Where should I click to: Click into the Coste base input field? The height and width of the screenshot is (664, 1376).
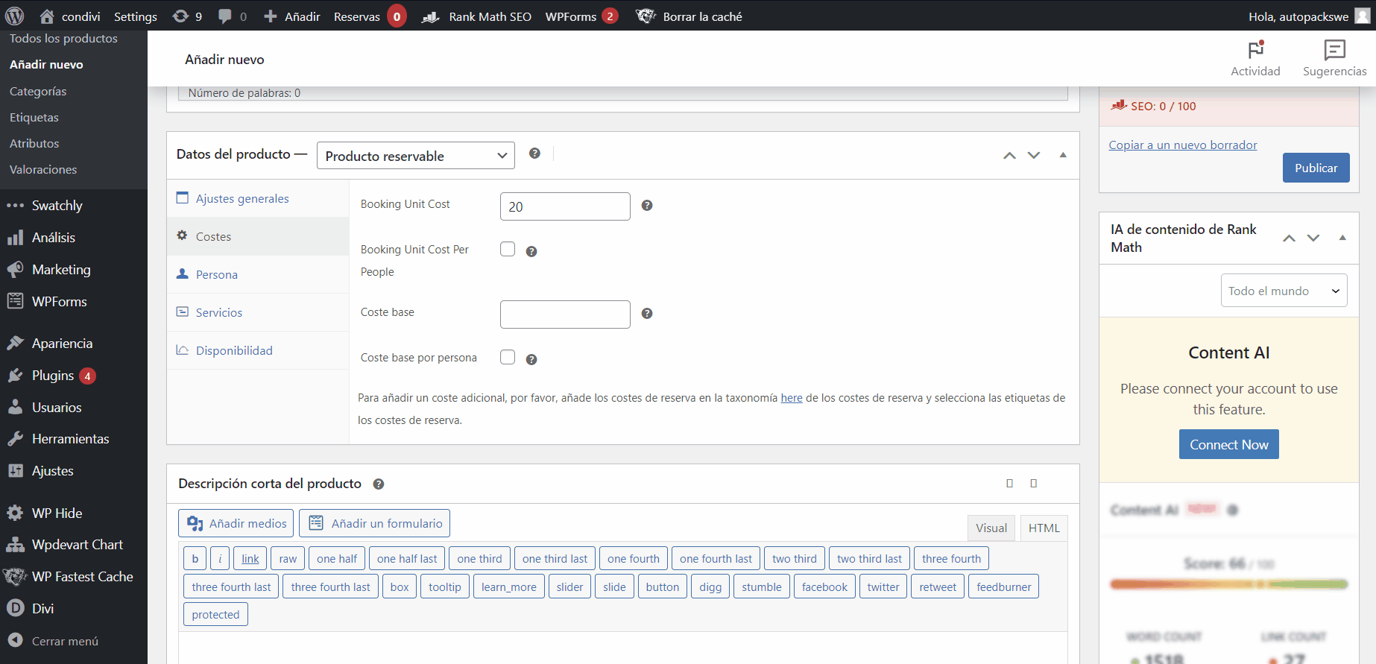click(565, 314)
